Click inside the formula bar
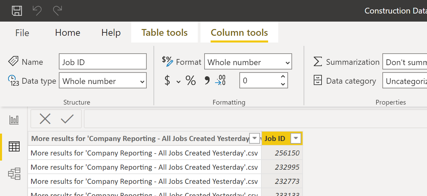Viewport: 427px width, 196px height. click(x=255, y=119)
